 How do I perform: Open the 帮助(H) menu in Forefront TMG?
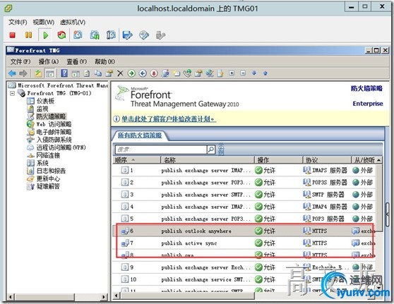[105, 61]
